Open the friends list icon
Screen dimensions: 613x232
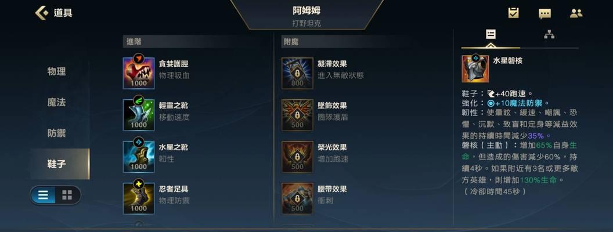coord(576,13)
